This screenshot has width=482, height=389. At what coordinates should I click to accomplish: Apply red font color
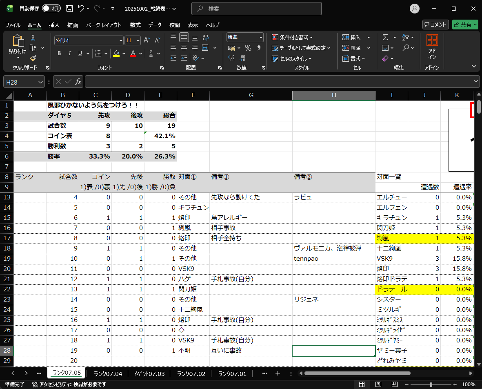pyautogui.click(x=133, y=54)
